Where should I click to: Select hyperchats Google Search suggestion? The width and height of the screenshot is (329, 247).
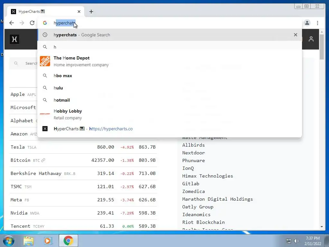(x=170, y=35)
